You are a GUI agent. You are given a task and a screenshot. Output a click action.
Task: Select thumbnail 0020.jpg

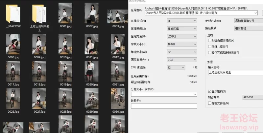92,71
